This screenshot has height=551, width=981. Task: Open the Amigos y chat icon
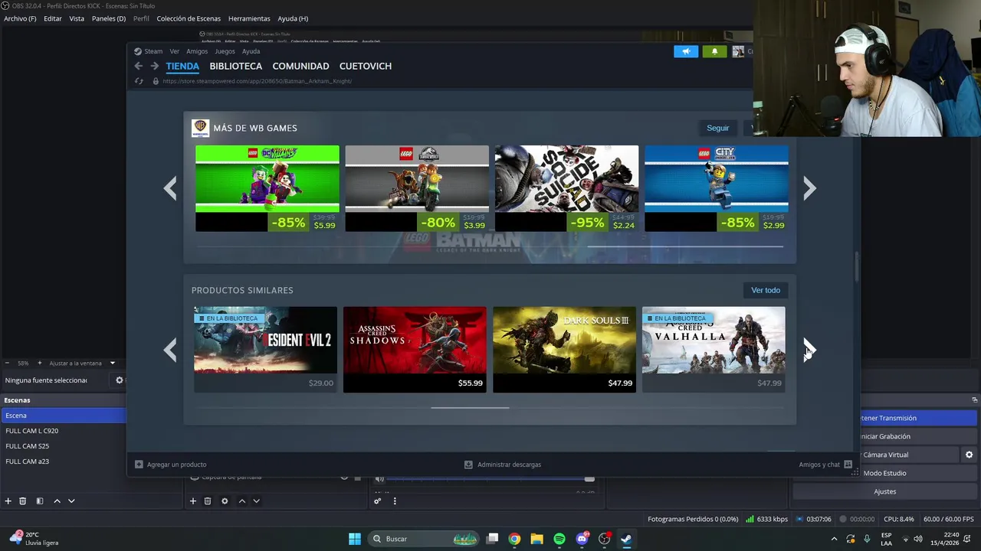click(848, 465)
